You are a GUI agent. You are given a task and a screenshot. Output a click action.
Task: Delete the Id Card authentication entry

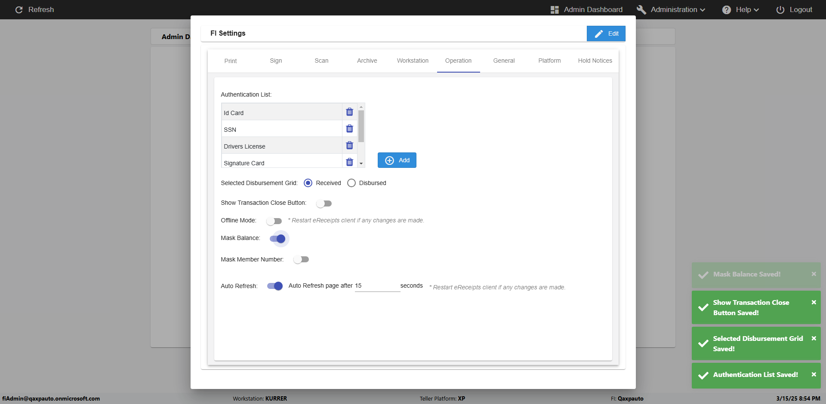coord(349,112)
